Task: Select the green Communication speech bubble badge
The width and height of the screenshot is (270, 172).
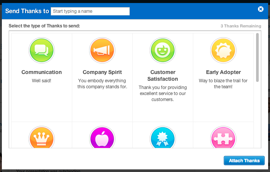Action: point(41,50)
